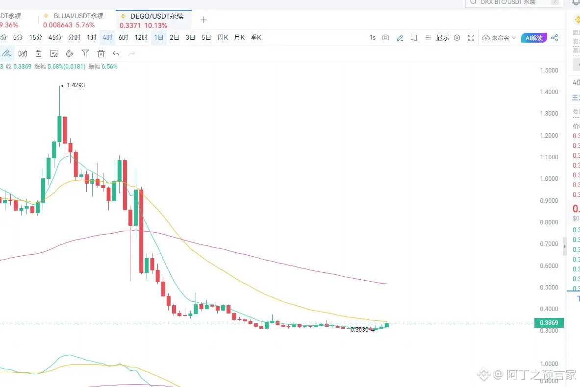Open chart settings hexagon icon

(x=457, y=38)
